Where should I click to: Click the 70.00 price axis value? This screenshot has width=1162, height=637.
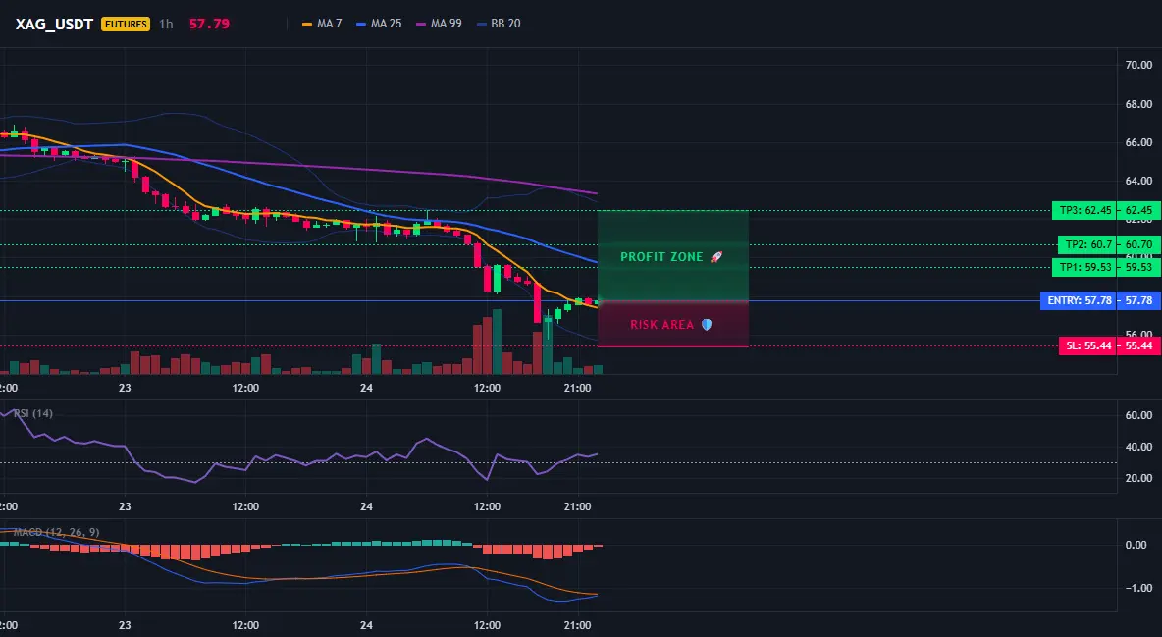tap(1138, 65)
